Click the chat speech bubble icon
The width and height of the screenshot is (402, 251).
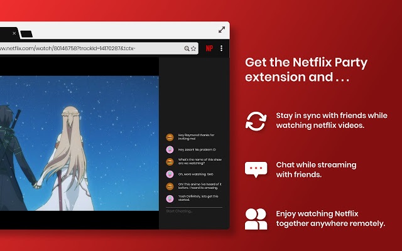256,169
